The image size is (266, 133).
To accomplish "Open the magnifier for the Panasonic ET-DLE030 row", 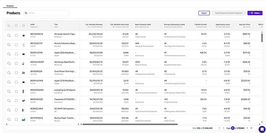I will [x=9, y=100].
